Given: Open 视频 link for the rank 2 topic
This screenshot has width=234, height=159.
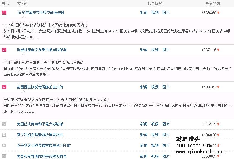Looking at the screenshot, I should click(x=155, y=50).
